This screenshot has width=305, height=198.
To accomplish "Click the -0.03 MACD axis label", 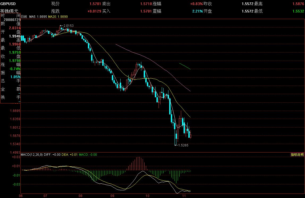I will tap(16, 184).
